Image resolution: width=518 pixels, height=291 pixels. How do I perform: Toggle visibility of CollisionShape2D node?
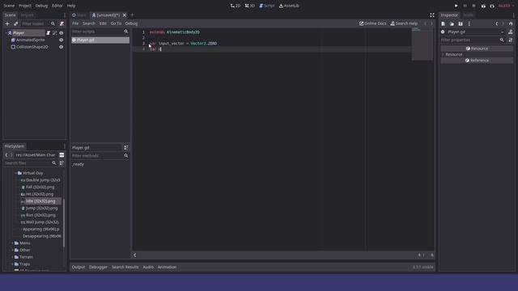[62, 47]
